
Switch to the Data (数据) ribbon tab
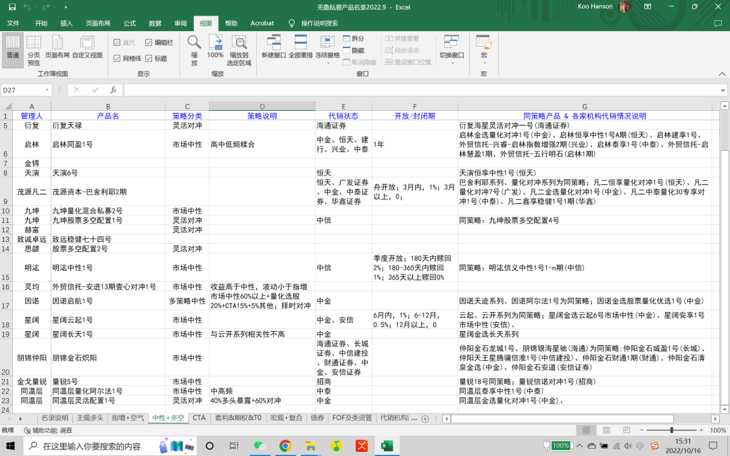[155, 23]
